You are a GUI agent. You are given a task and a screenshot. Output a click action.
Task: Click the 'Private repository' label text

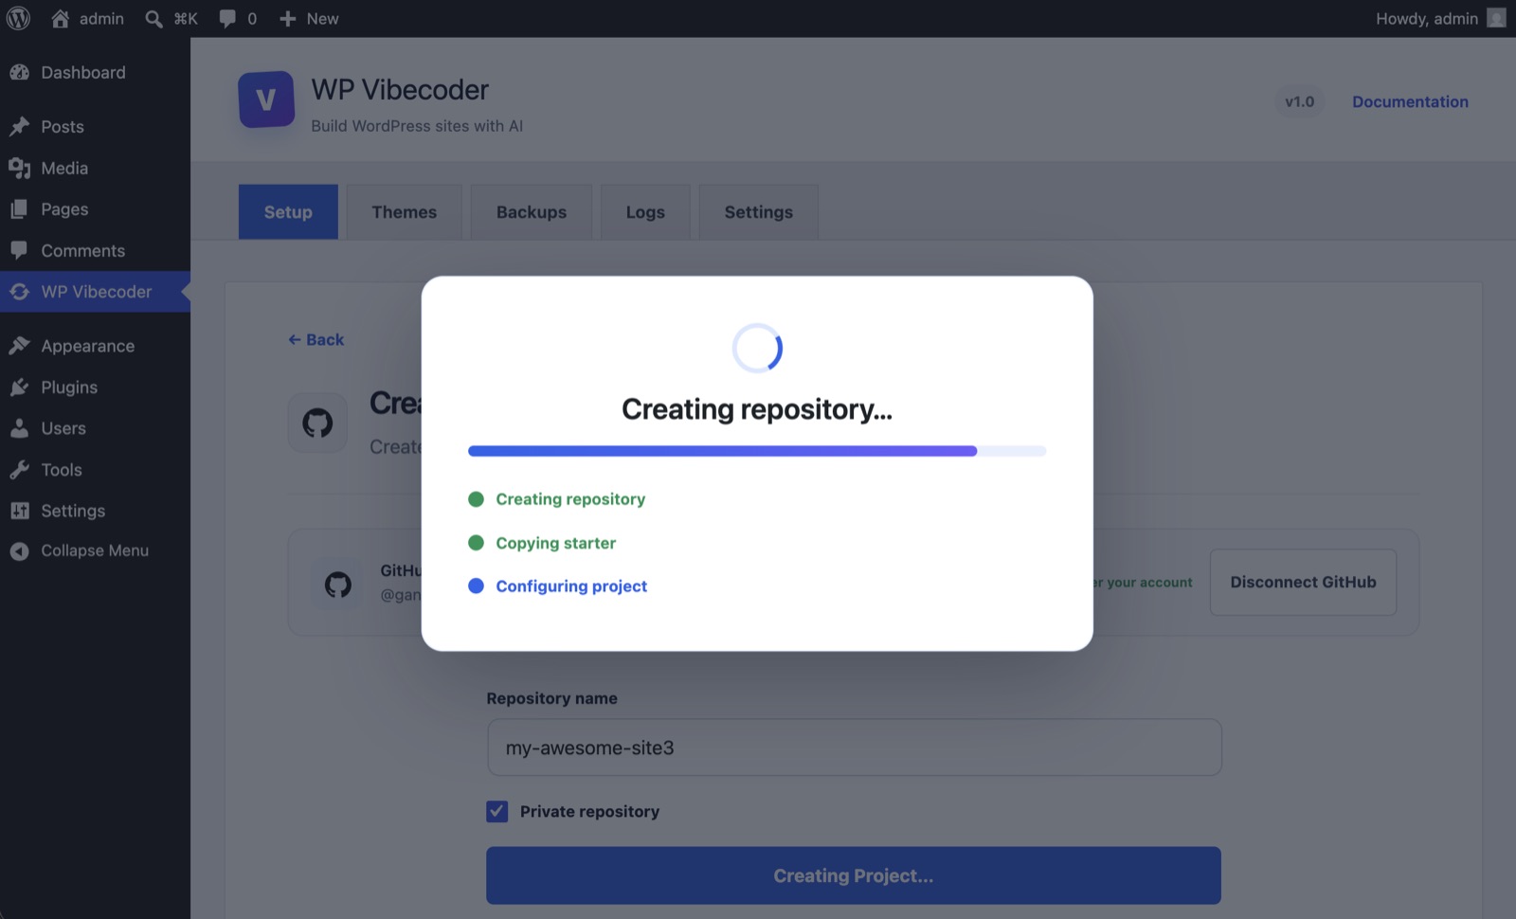(589, 812)
